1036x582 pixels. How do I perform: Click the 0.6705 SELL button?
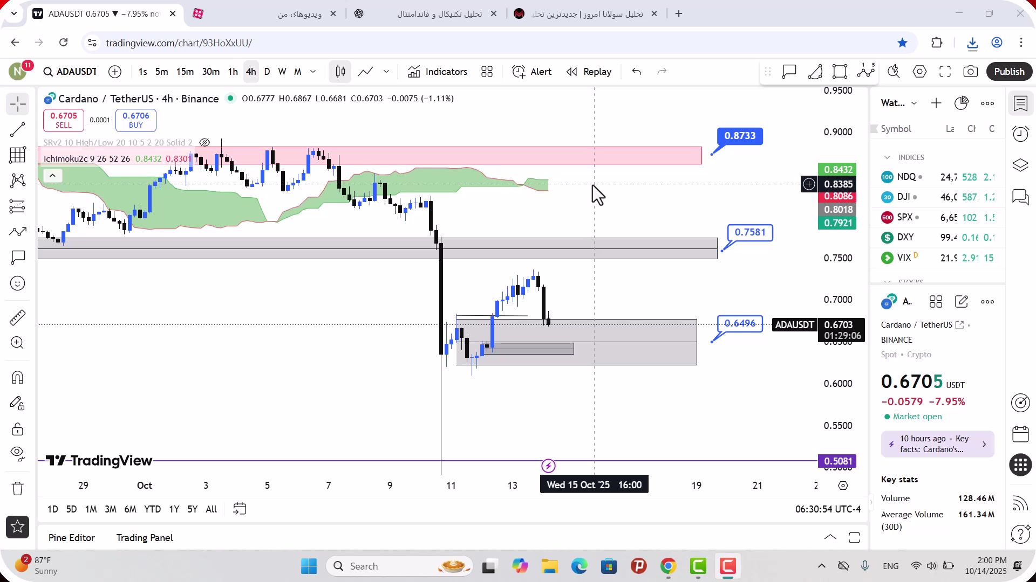tap(64, 120)
